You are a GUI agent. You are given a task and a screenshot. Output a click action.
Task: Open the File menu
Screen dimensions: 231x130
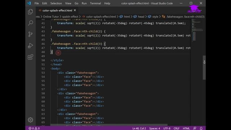point(36,3)
